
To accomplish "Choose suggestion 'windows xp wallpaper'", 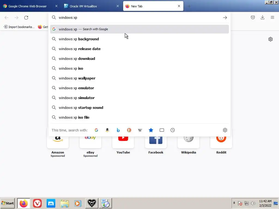I will point(139,78).
